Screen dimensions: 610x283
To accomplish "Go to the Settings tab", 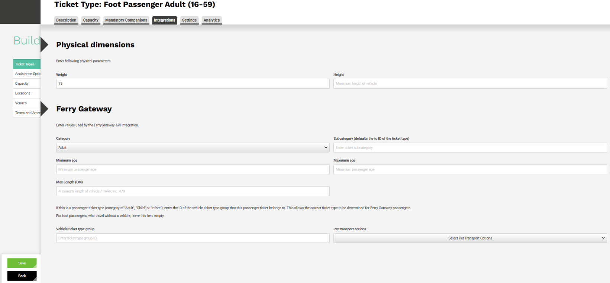I will [x=189, y=20].
